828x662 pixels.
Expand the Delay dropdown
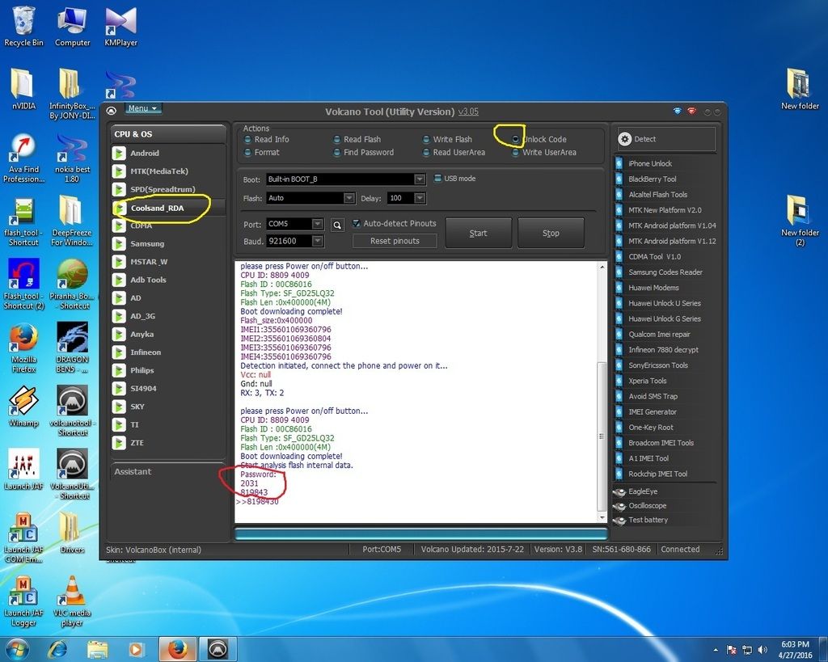click(419, 198)
